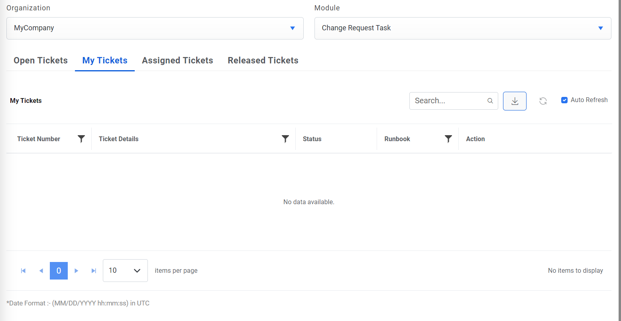Screen dimensions: 621x321
Task: Click the refresh tickets icon
Action: click(543, 101)
